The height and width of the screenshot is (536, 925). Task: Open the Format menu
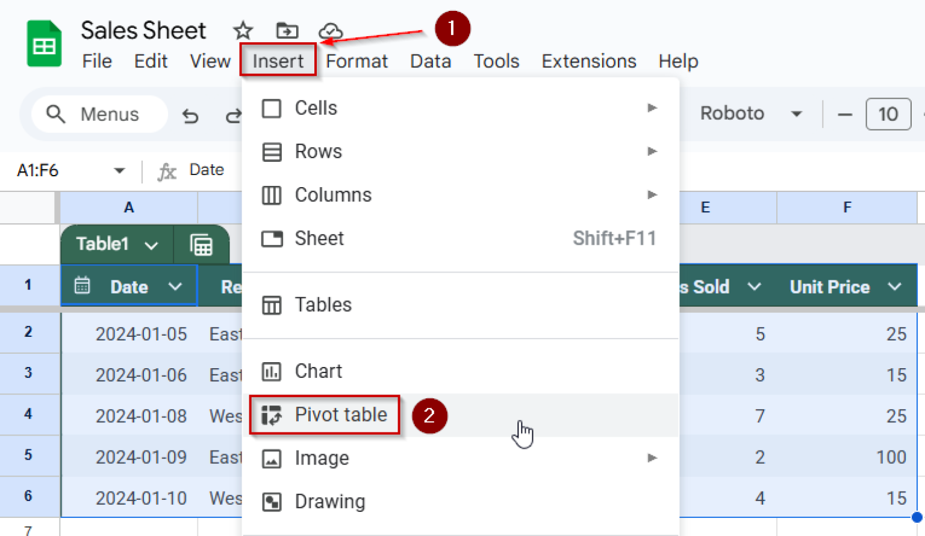point(357,61)
